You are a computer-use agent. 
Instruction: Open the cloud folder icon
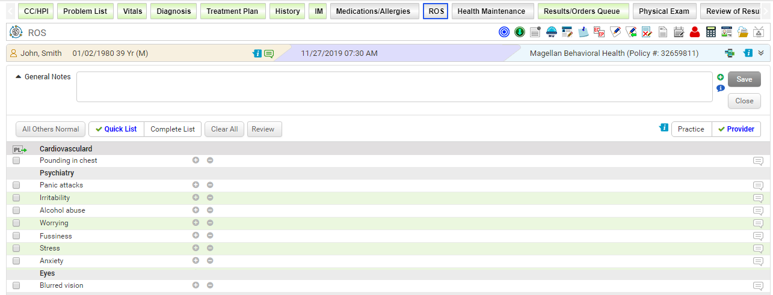743,32
